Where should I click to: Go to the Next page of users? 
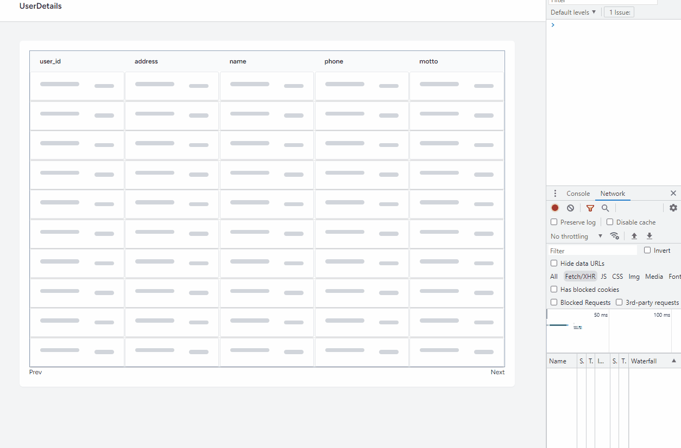[x=497, y=372]
